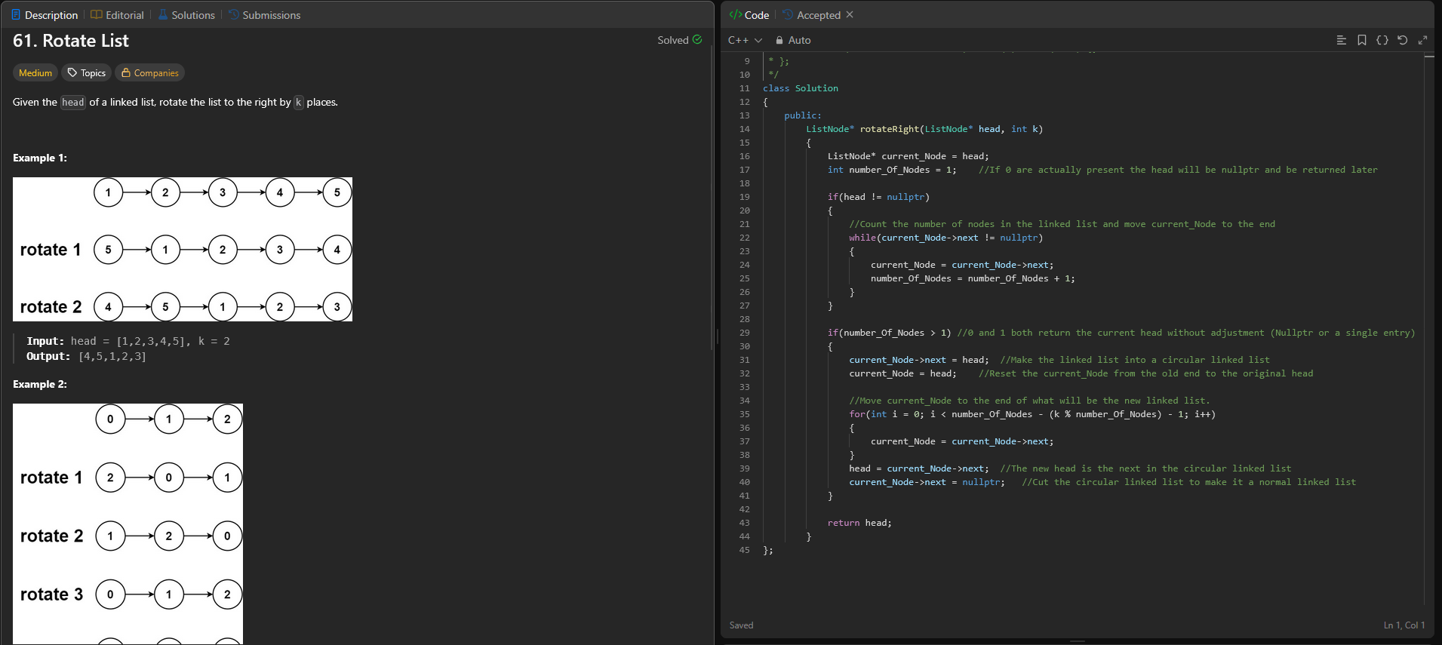The height and width of the screenshot is (645, 1442).
Task: Expand the Companies tag section
Action: click(149, 73)
